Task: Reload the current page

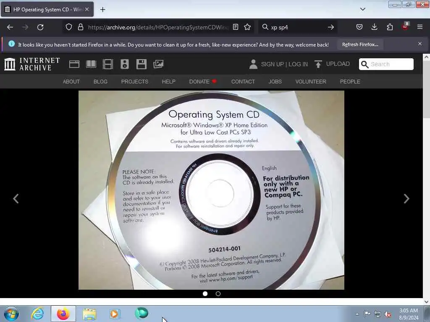Action: pyautogui.click(x=40, y=27)
